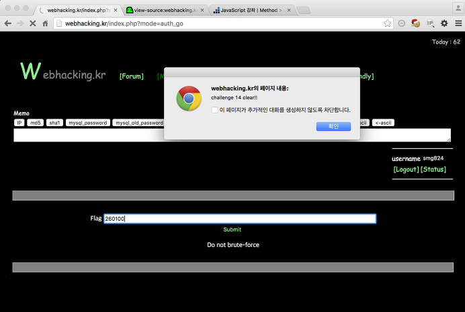Viewport: 465px width, 312px height.
Task: Click the mysql_password memo button
Action: click(x=88, y=123)
